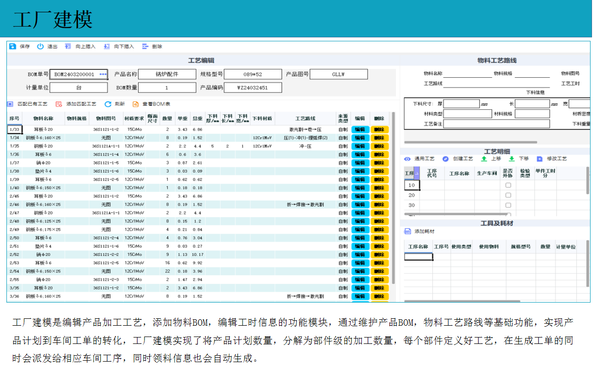Click the Insert Above (向上插入) icon

68,46
